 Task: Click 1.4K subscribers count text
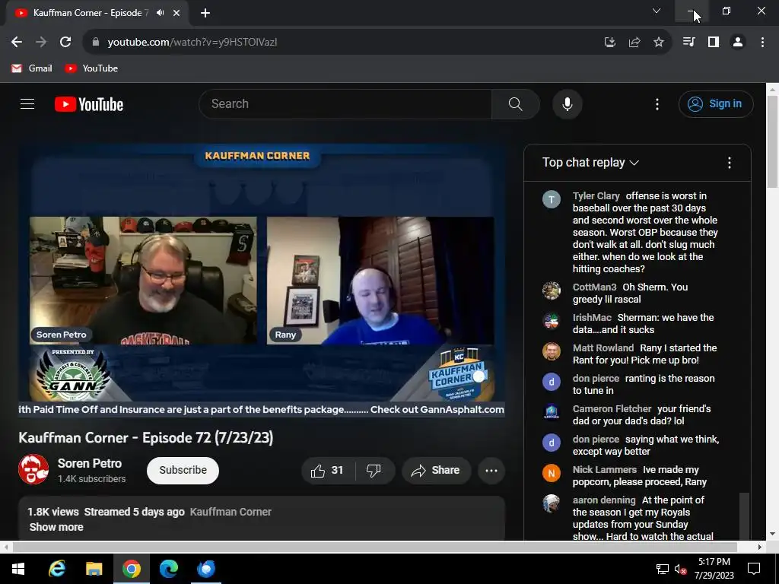tap(91, 479)
